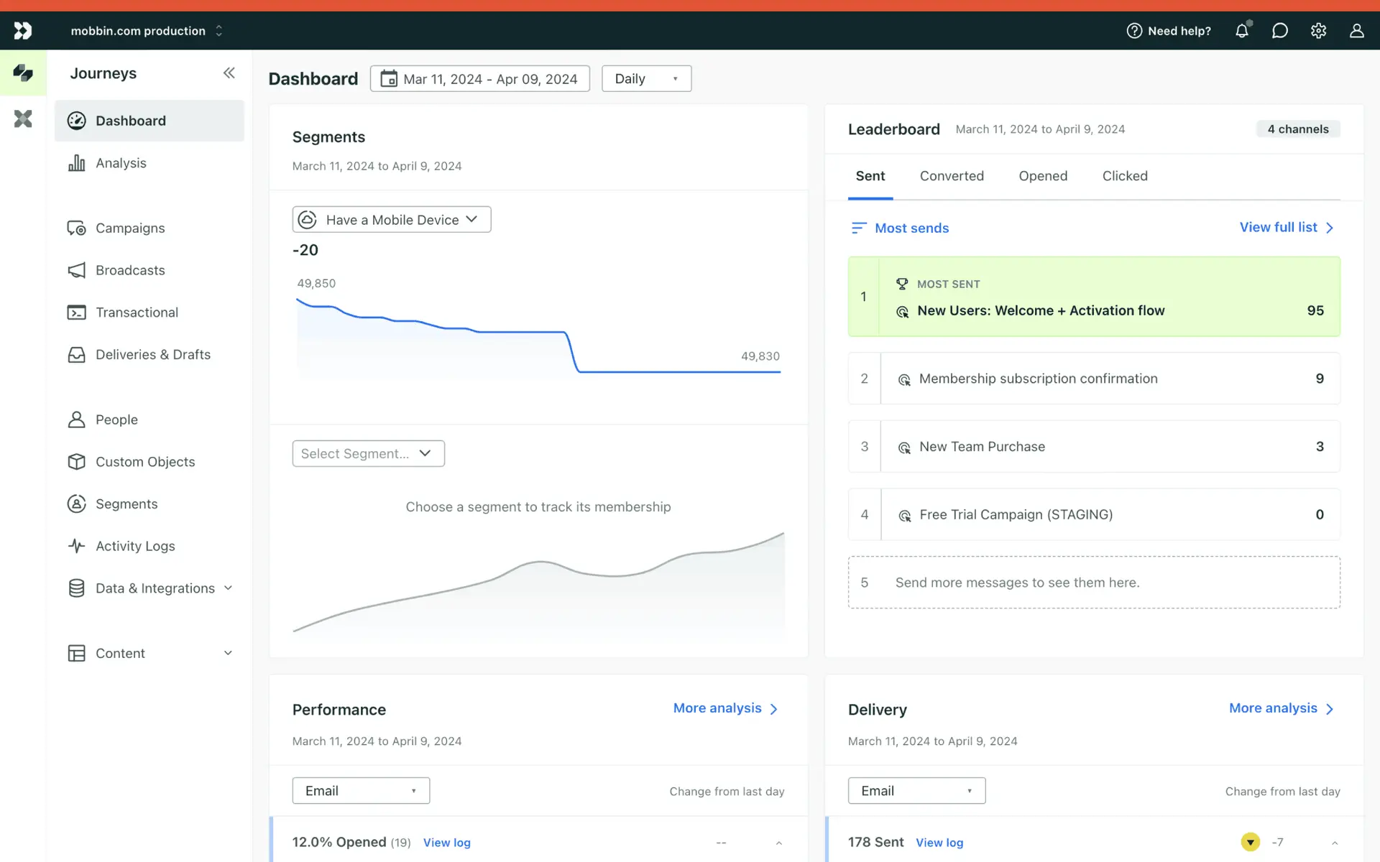The width and height of the screenshot is (1380, 862).
Task: Open the user account profile icon
Action: coord(1356,31)
